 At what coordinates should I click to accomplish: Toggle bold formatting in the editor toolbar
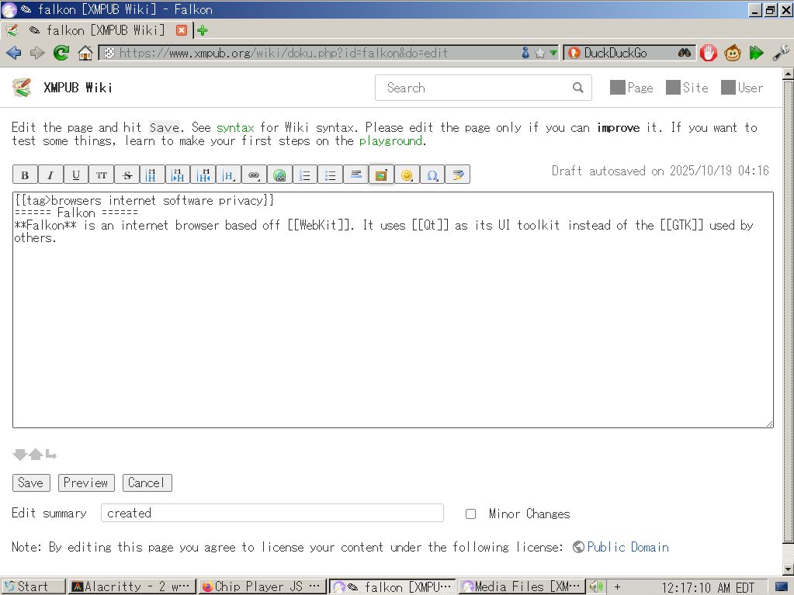coord(24,175)
